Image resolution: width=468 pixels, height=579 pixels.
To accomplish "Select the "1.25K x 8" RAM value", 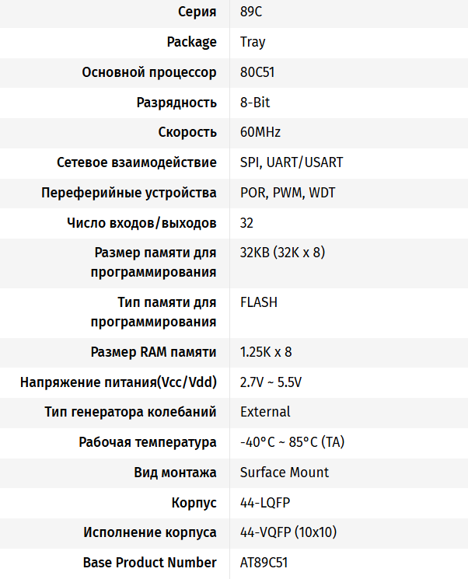I will 266,352.
